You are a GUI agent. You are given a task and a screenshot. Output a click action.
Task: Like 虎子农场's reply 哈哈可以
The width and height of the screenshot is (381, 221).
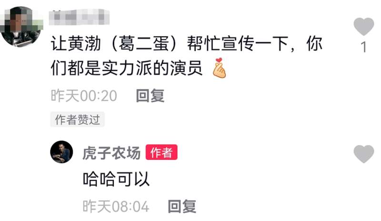click(363, 154)
